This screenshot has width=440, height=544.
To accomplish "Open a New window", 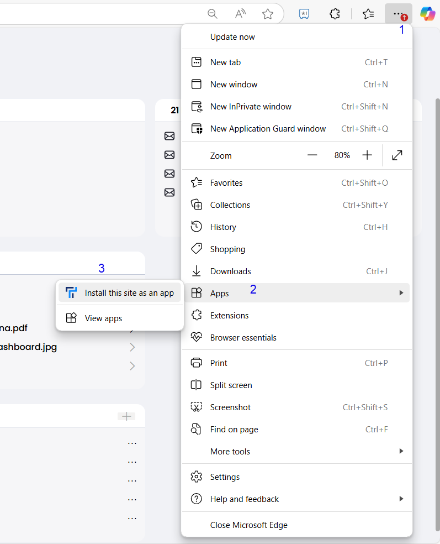I will (x=296, y=85).
